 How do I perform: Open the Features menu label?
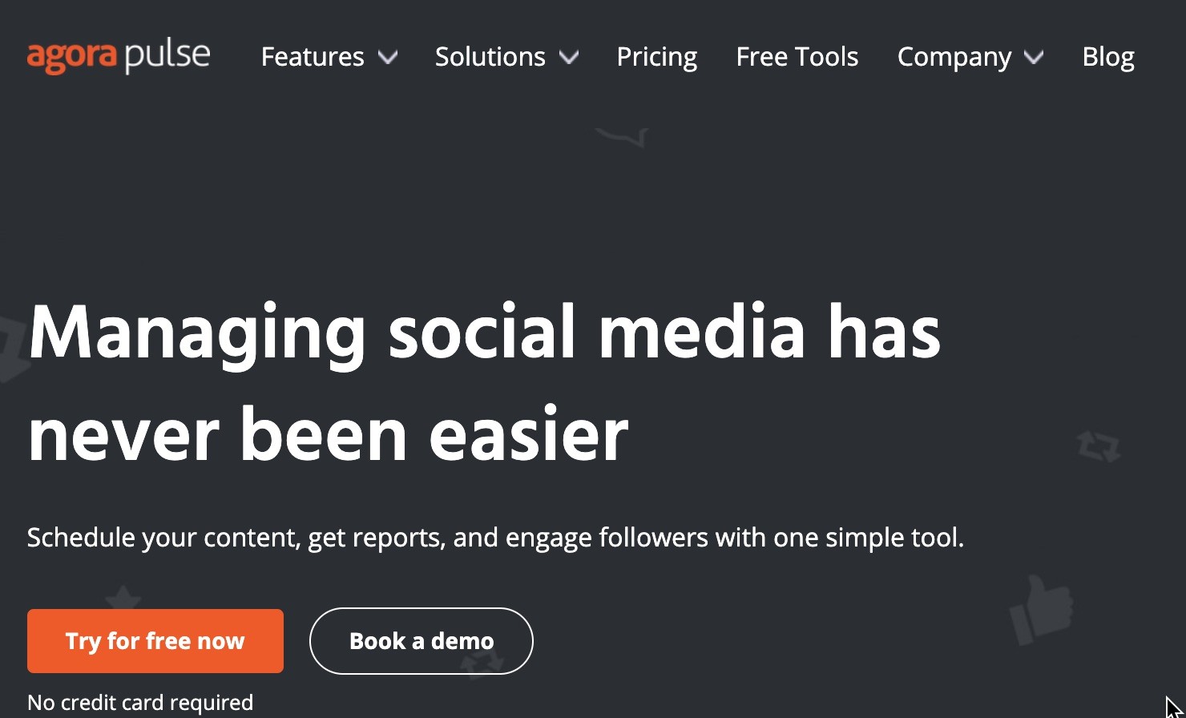click(313, 57)
